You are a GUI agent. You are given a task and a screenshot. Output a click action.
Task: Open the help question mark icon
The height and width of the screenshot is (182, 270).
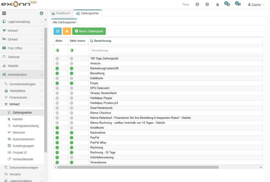tap(207, 4)
